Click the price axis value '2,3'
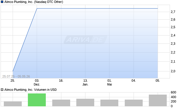The height and width of the screenshot is (109, 182). (x=173, y=43)
